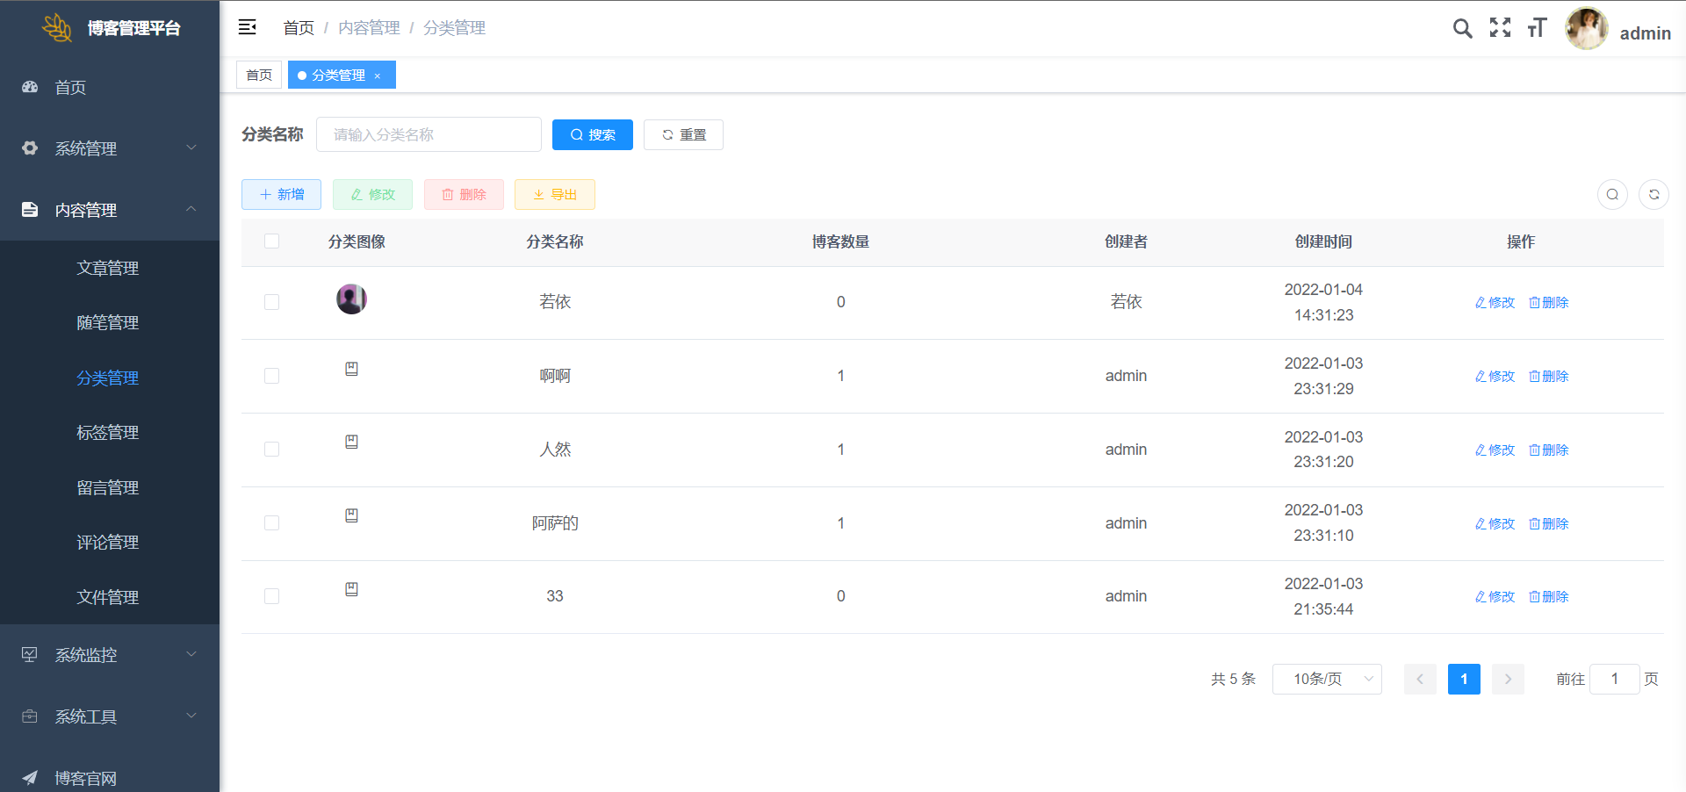Close the 分类管理 tab with x icon
This screenshot has width=1686, height=792.
pos(378,76)
